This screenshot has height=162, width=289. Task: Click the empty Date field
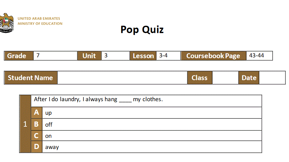coord(272,78)
